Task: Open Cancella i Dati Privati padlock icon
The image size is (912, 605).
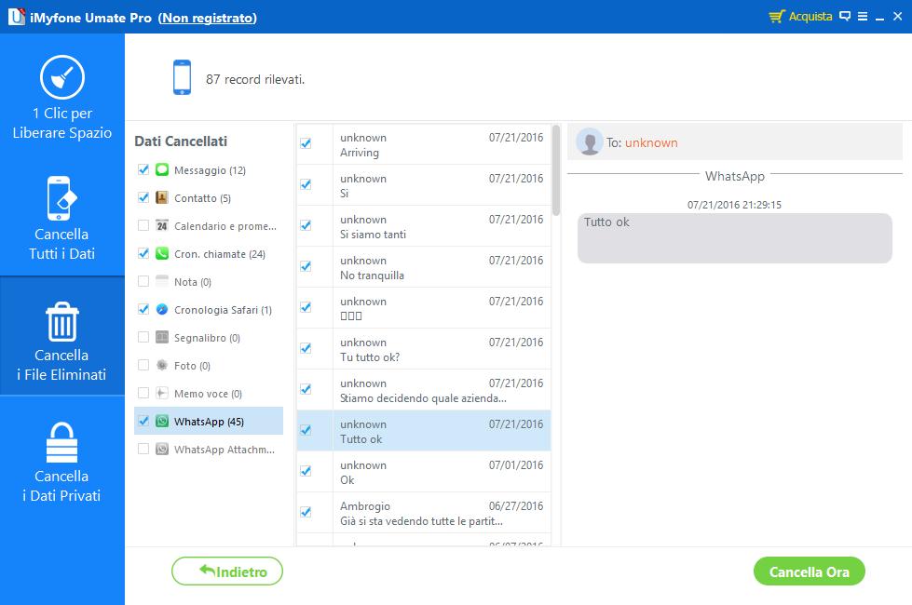Action: (x=61, y=443)
